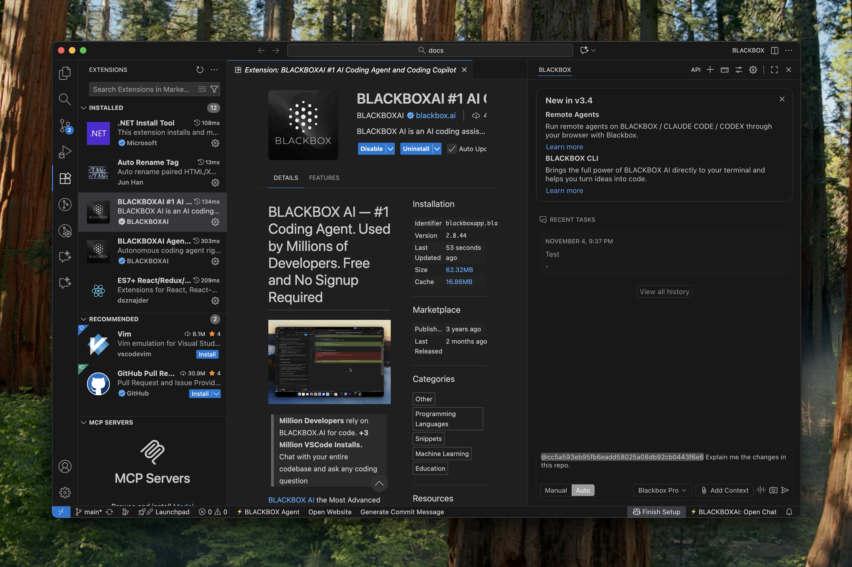Image resolution: width=852 pixels, height=567 pixels.
Task: Install the Vim extension
Action: pos(207,354)
